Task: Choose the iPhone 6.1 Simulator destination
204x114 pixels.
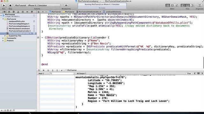Action: [38, 5]
